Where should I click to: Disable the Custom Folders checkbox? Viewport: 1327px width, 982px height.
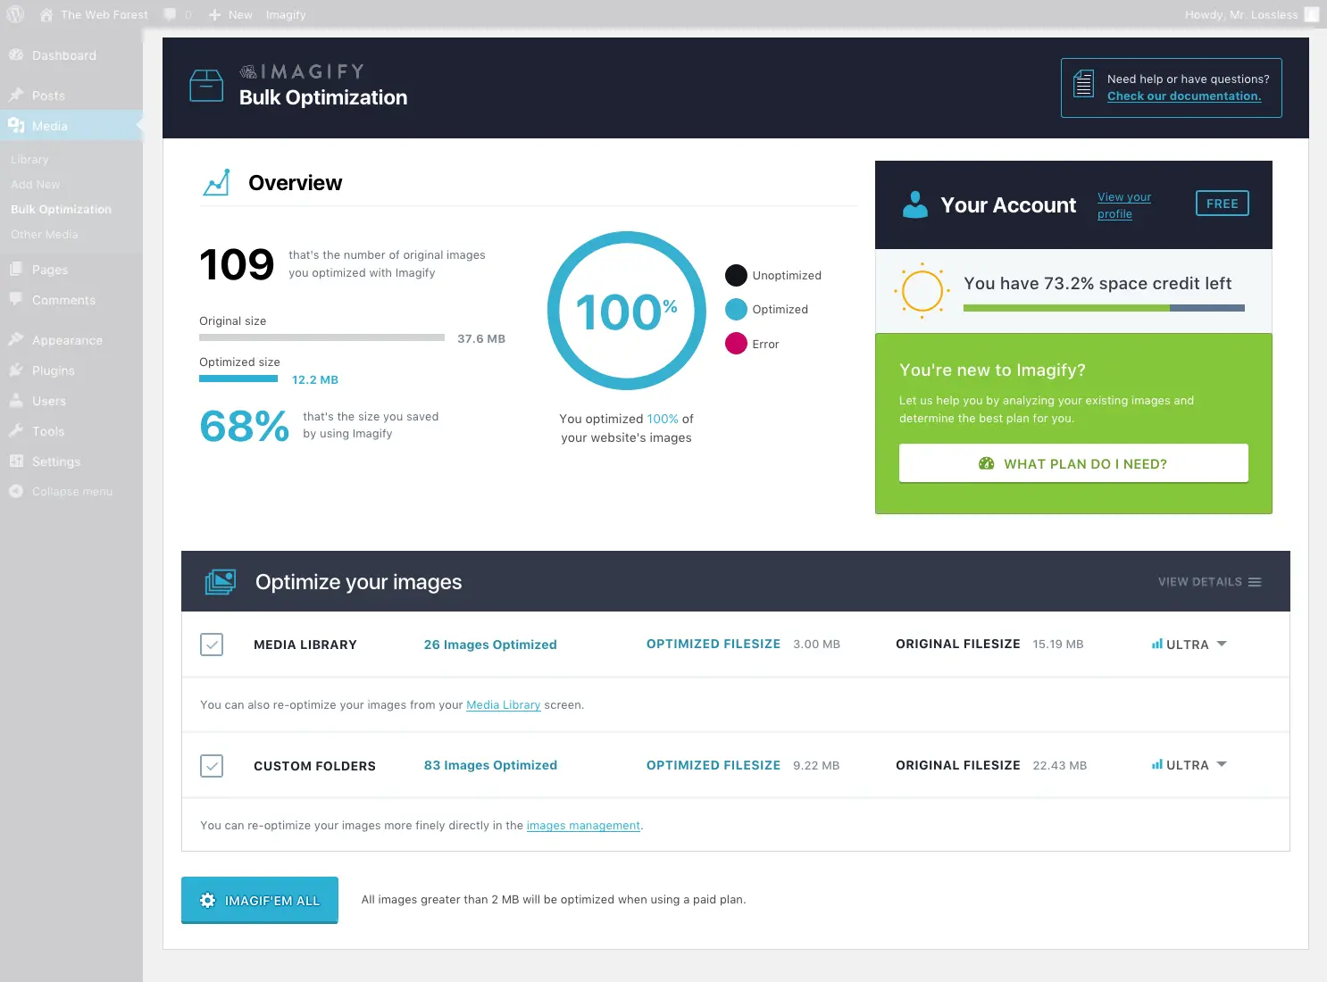pos(212,765)
